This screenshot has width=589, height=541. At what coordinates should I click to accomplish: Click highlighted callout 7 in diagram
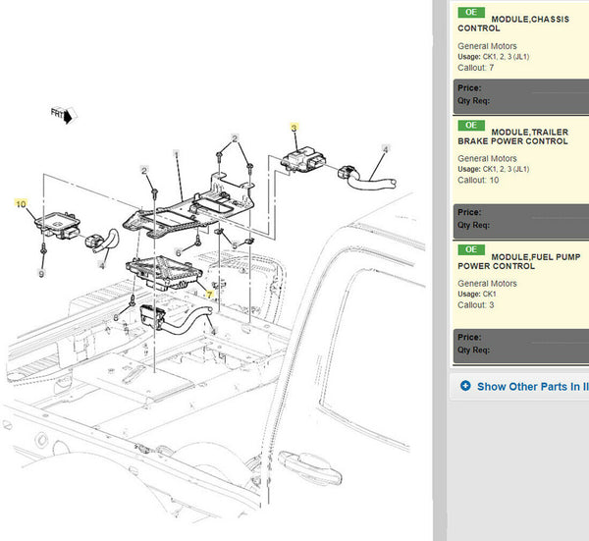pos(208,294)
